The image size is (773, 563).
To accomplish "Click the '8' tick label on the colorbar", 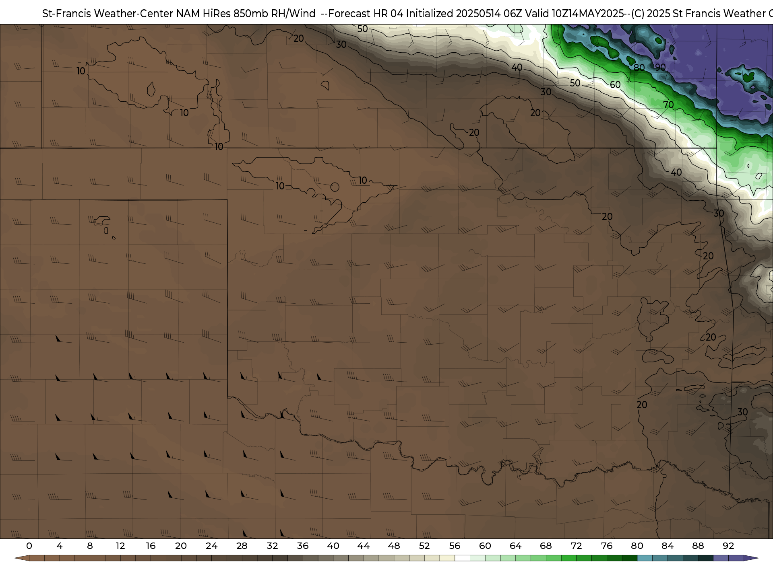I will coord(90,546).
